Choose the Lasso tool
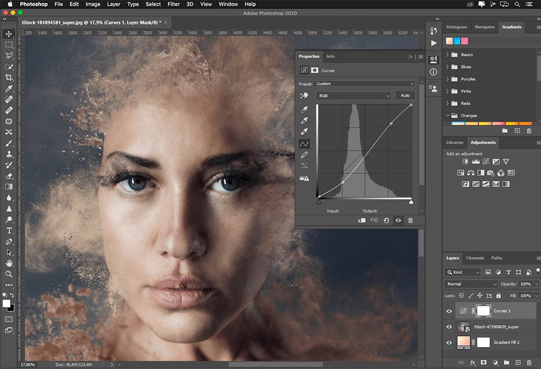Viewport: 541px width, 369px height. click(8, 55)
